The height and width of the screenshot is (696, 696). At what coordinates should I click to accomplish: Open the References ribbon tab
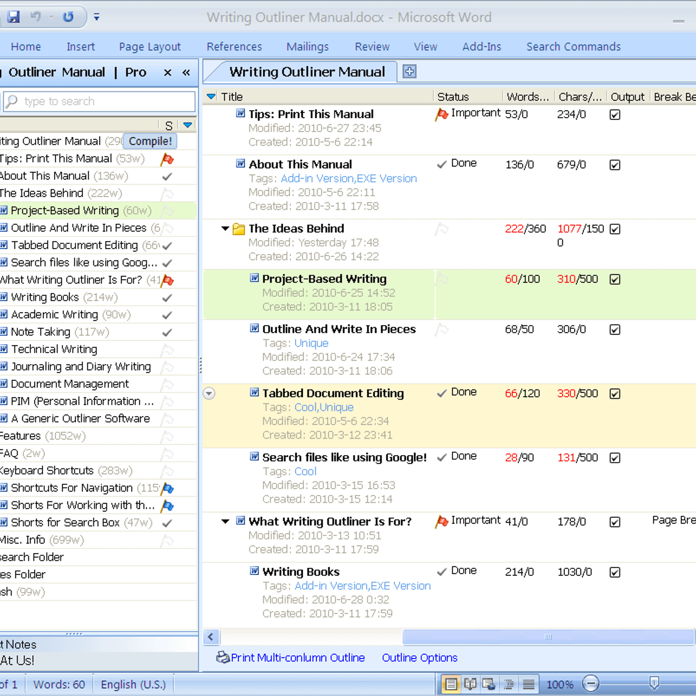click(x=234, y=47)
